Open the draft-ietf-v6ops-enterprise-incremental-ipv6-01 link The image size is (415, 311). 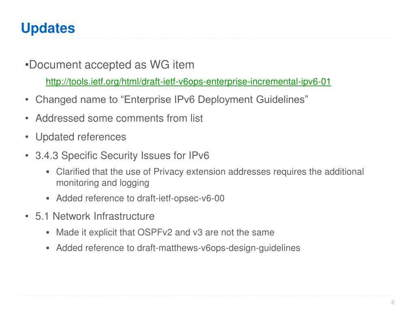tap(188, 81)
